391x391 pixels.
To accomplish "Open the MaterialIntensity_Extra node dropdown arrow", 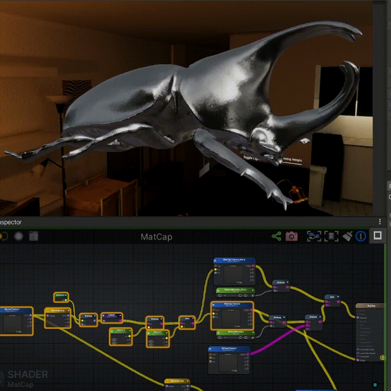I will [253, 290].
